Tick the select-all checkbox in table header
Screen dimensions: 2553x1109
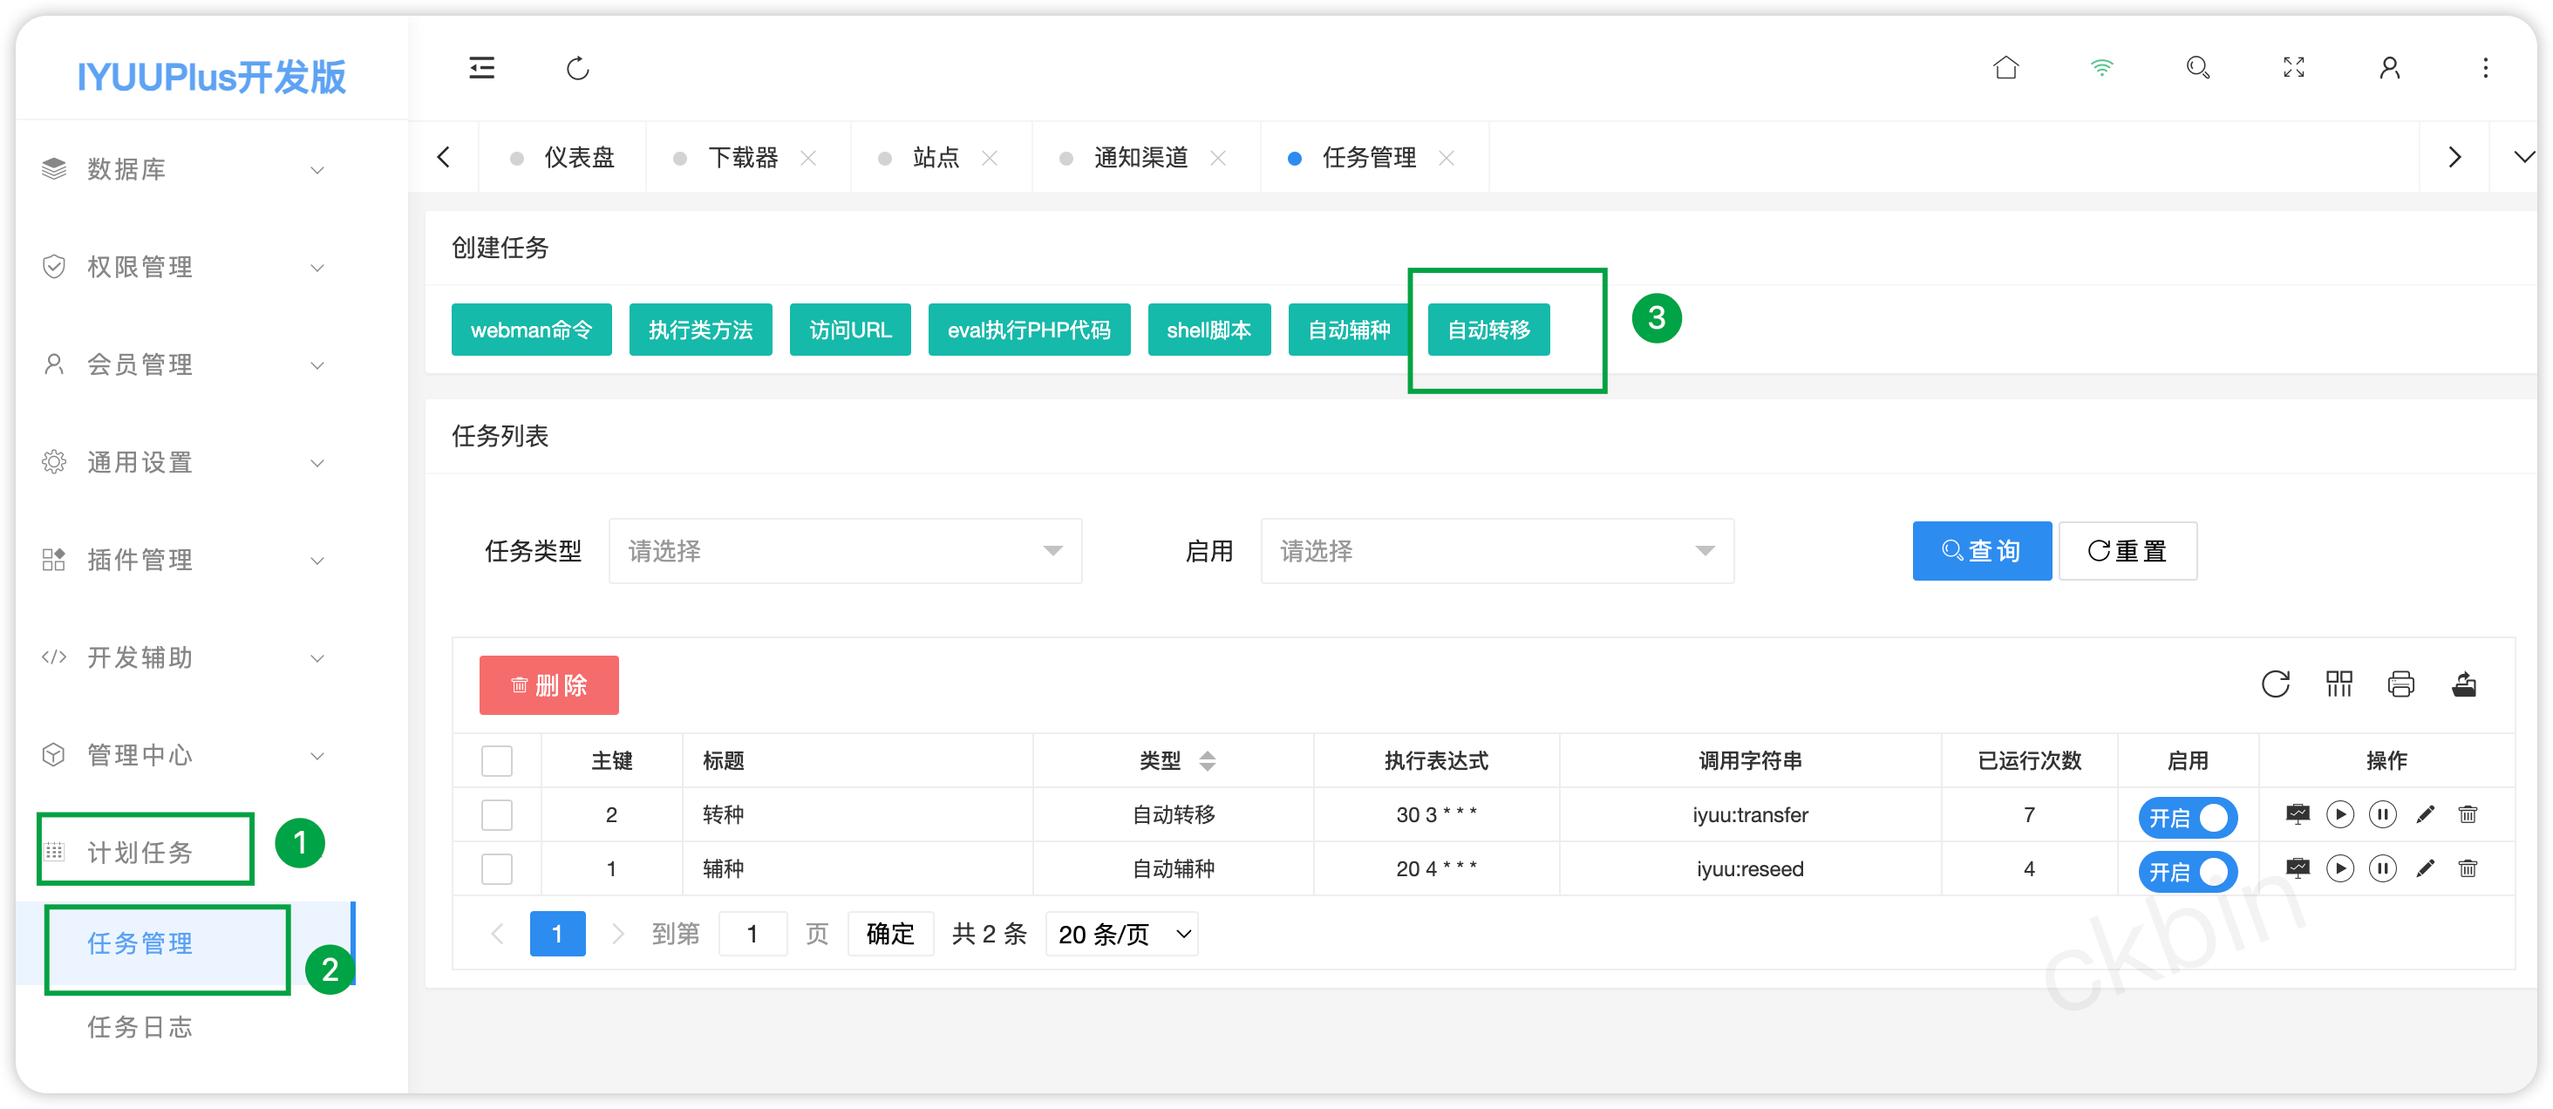496,761
